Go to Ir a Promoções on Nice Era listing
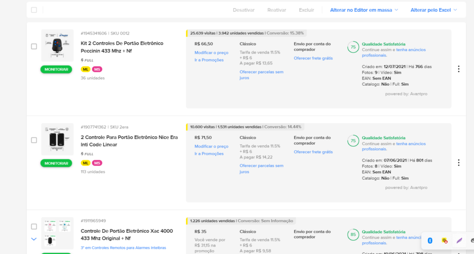 [x=209, y=154]
